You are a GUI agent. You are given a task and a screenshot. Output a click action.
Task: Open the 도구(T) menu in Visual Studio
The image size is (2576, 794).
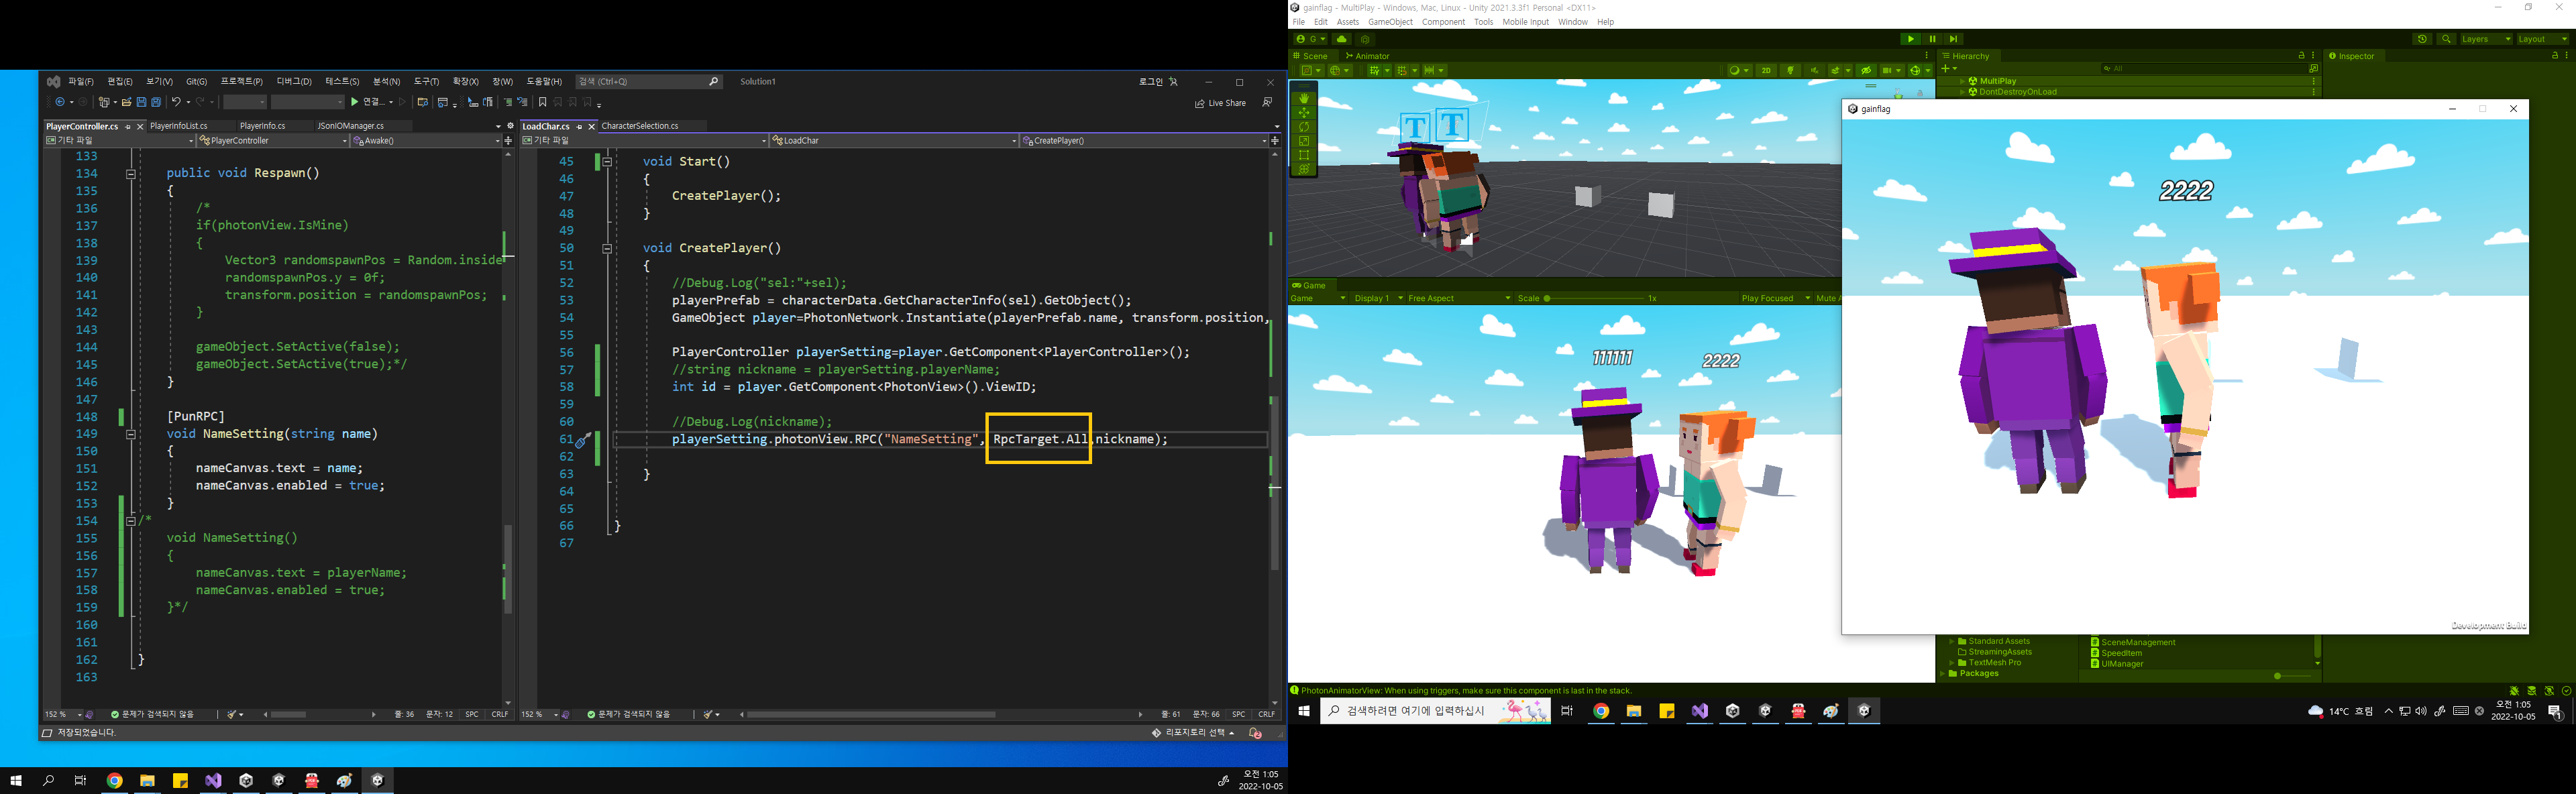tap(427, 82)
